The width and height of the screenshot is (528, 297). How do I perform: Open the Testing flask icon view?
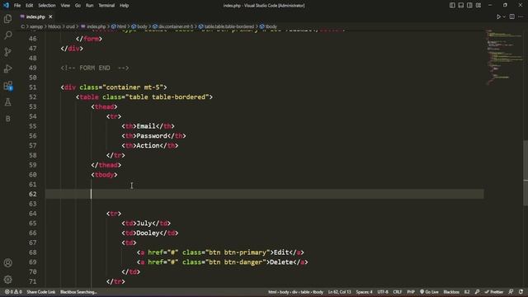point(7,102)
